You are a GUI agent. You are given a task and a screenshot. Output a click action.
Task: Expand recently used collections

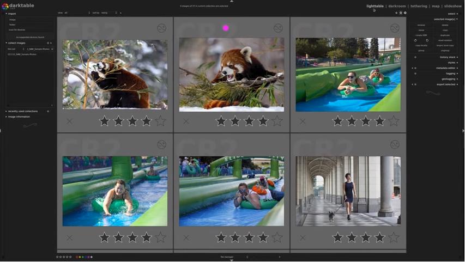pos(22,112)
